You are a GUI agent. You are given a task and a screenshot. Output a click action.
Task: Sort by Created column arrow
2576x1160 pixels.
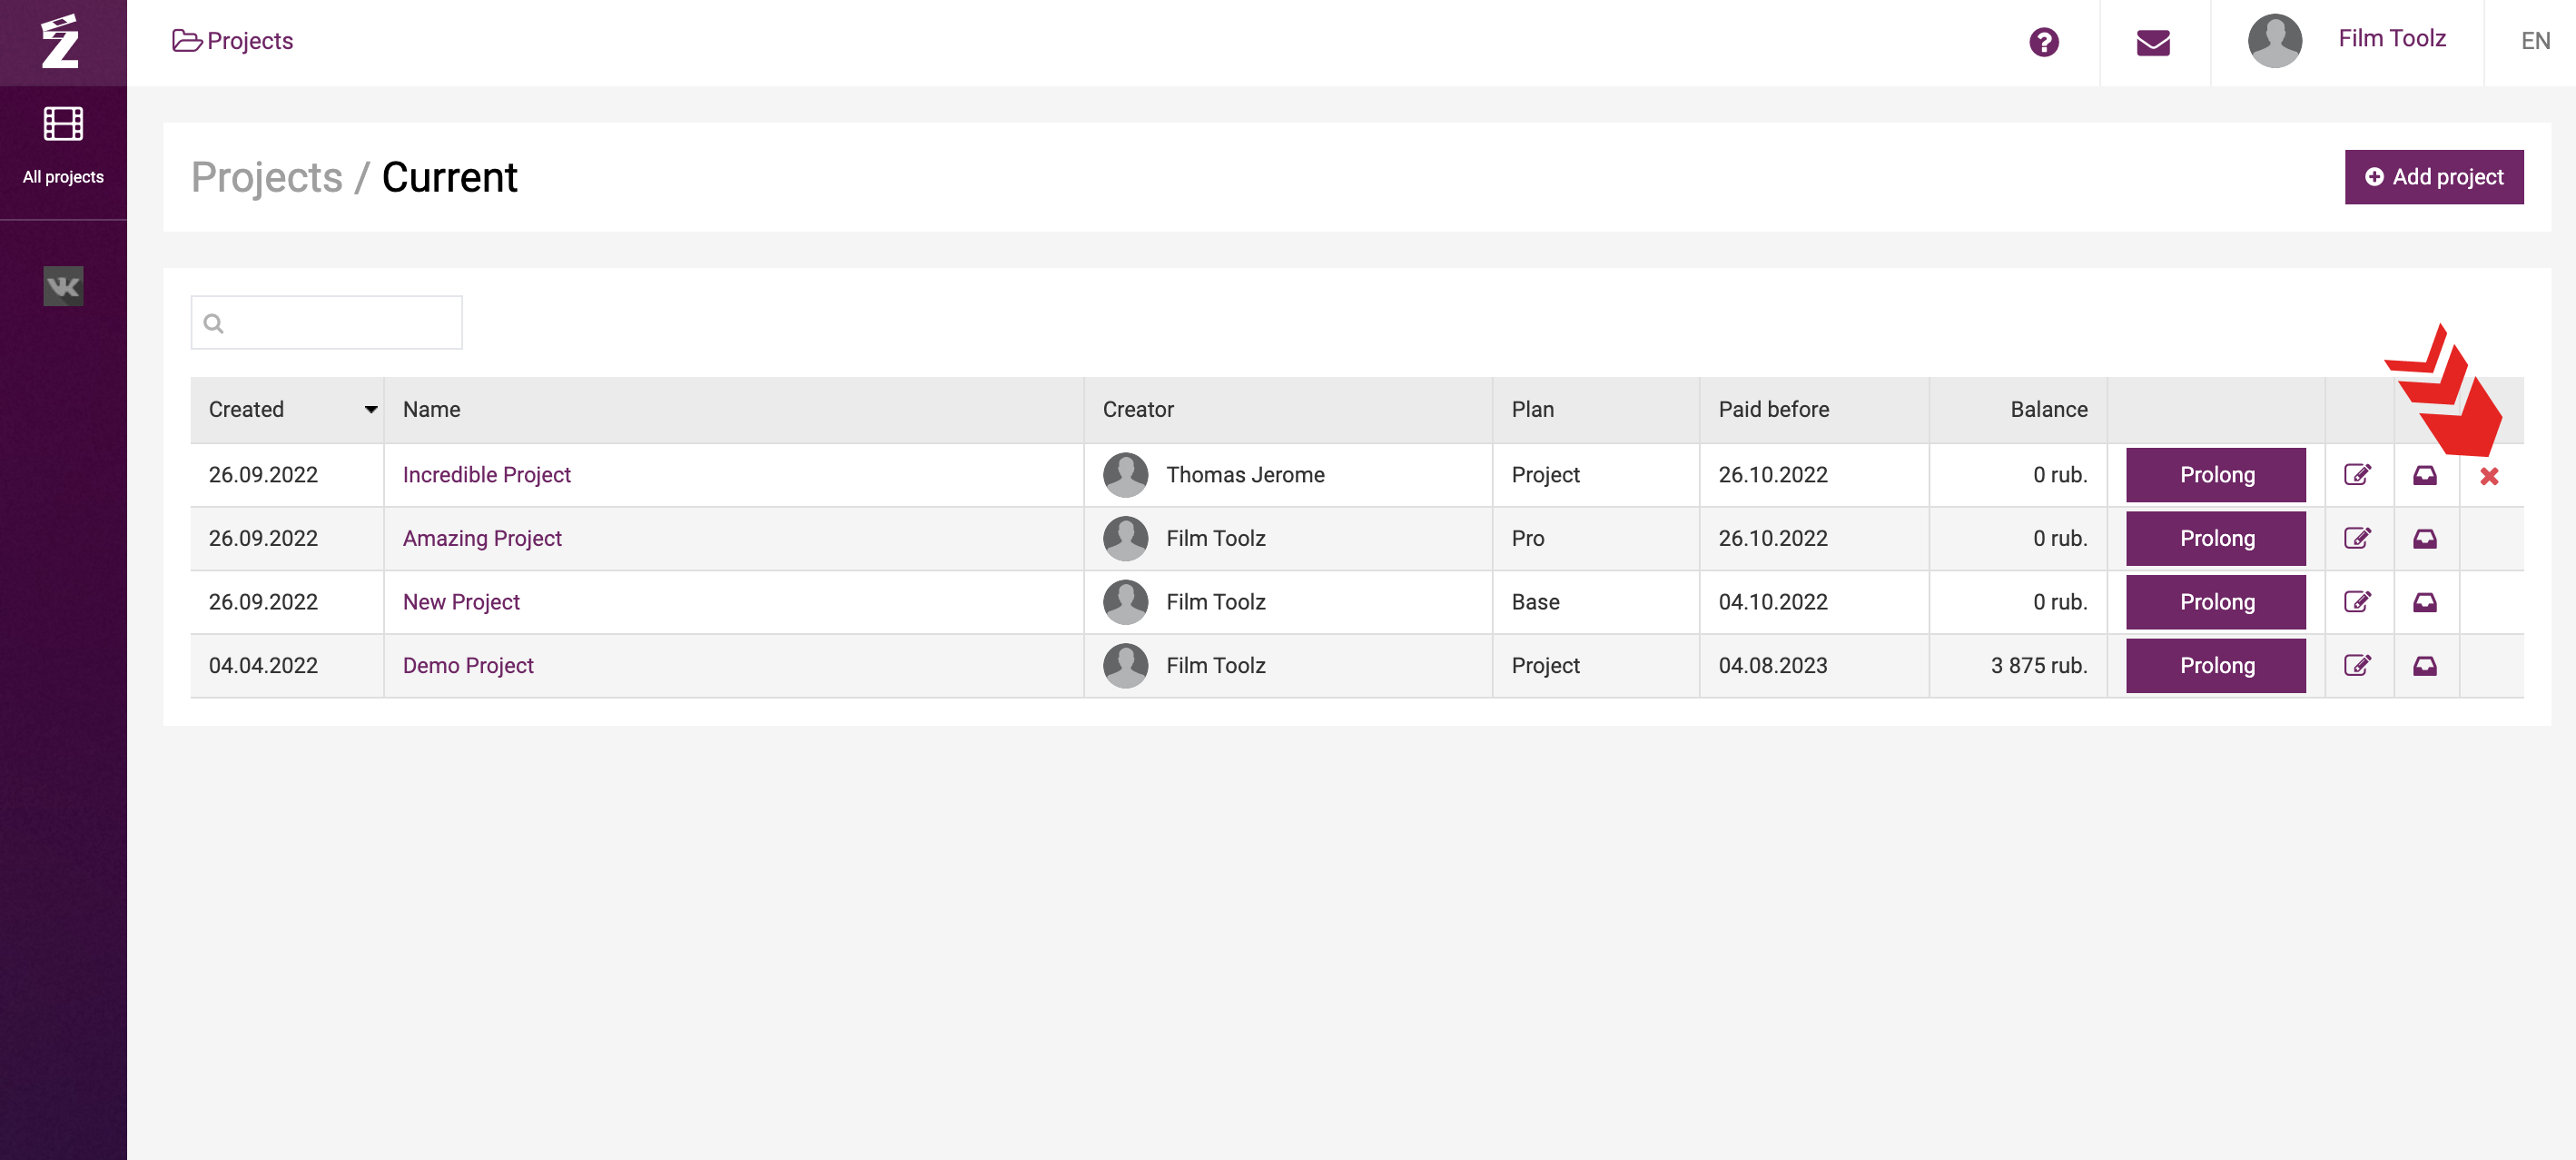click(371, 409)
